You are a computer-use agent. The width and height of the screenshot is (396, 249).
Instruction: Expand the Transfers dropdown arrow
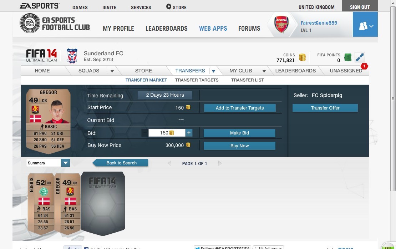[213, 71]
